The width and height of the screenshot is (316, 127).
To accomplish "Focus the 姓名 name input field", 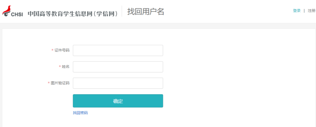I will click(x=118, y=67).
